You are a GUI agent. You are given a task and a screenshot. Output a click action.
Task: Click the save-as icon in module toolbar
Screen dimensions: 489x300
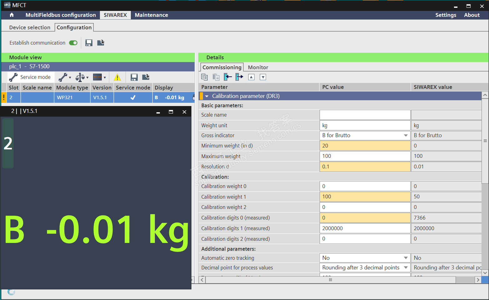pyautogui.click(x=146, y=77)
